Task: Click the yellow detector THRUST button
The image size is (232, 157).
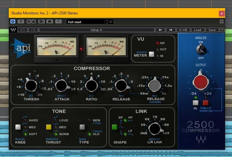Action: [x=49, y=127]
